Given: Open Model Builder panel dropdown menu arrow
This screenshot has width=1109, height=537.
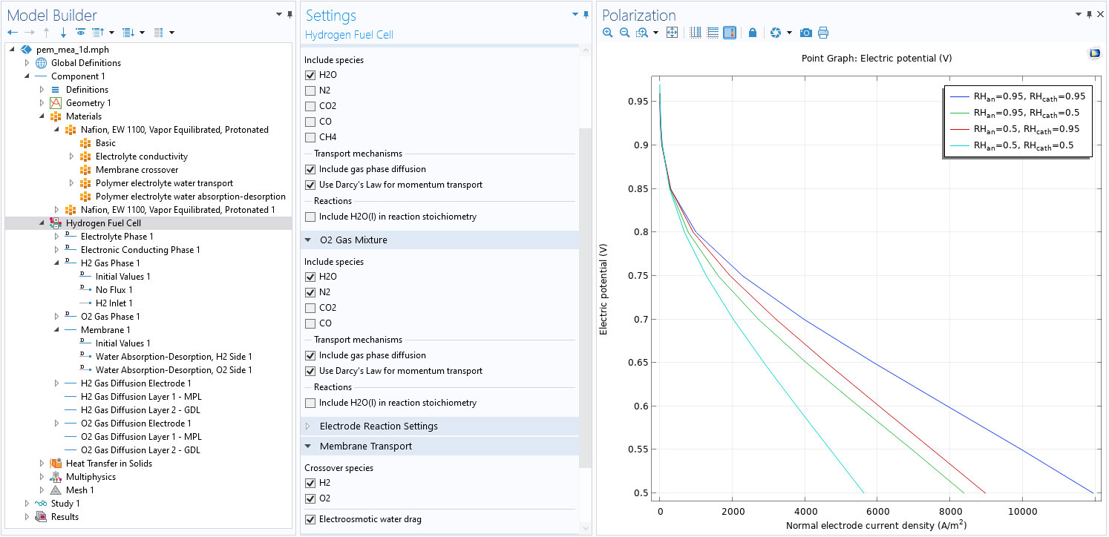Looking at the screenshot, I should coord(278,15).
